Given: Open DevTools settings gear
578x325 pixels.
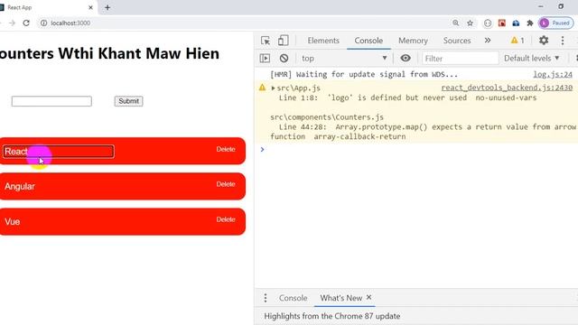Looking at the screenshot, I should (544, 40).
